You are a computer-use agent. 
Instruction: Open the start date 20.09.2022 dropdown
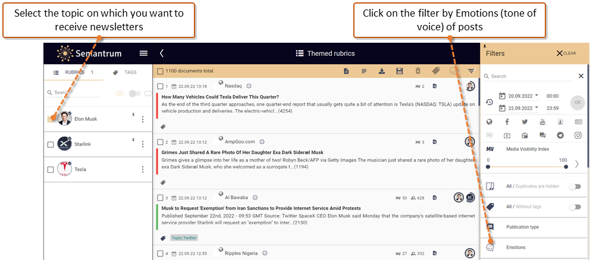536,95
